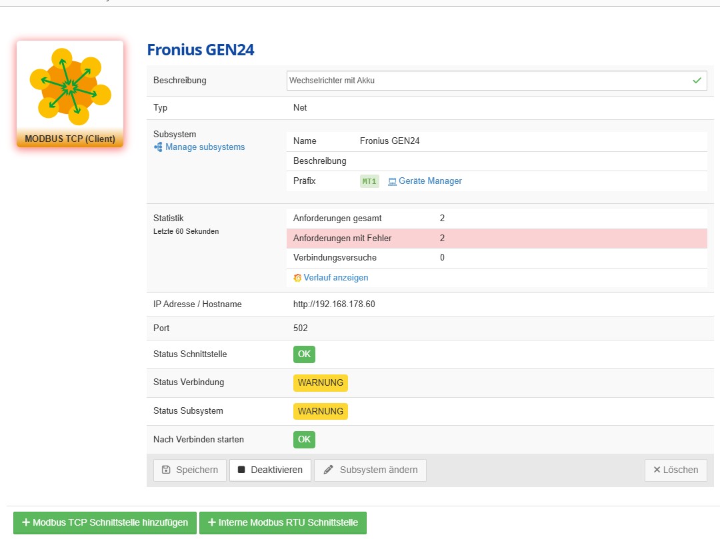Click the OK badge for Nach Verbinden starten
The width and height of the screenshot is (720, 539).
[304, 440]
